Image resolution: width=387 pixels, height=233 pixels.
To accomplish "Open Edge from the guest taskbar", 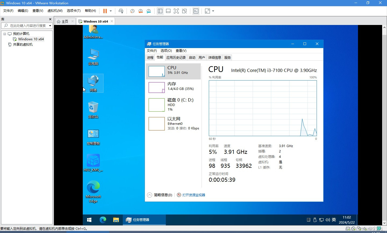I will [103, 220].
